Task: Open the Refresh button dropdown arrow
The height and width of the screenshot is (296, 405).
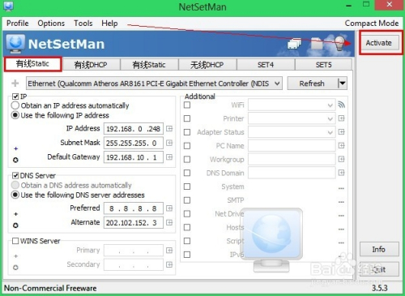Action: tap(343, 84)
